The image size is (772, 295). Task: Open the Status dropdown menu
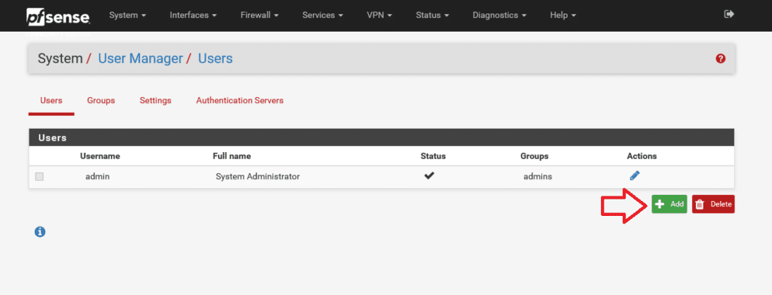pos(432,15)
